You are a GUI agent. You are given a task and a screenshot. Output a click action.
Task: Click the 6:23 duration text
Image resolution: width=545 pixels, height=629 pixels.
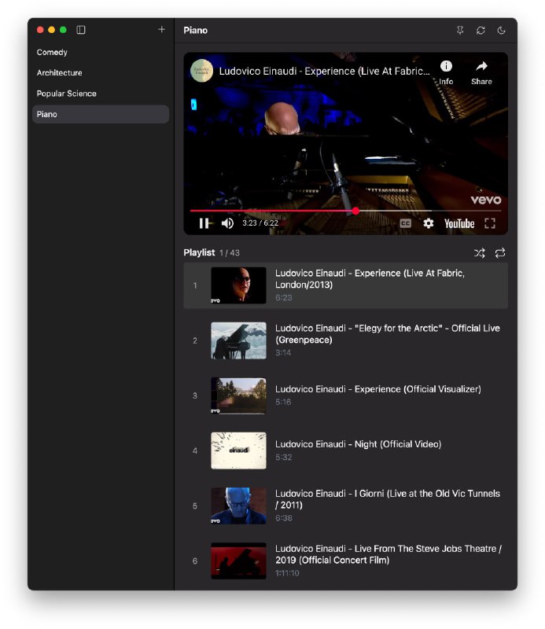click(x=283, y=298)
